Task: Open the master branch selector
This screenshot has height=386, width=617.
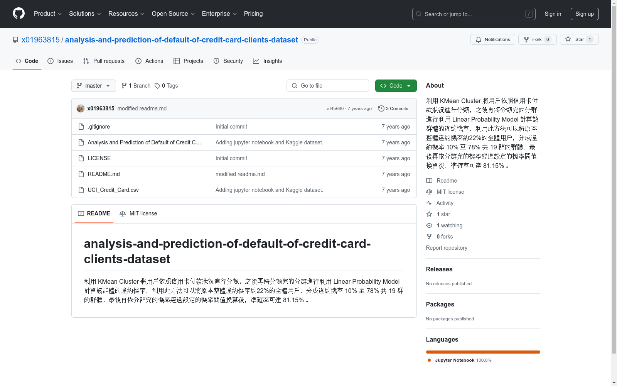Action: [x=94, y=86]
